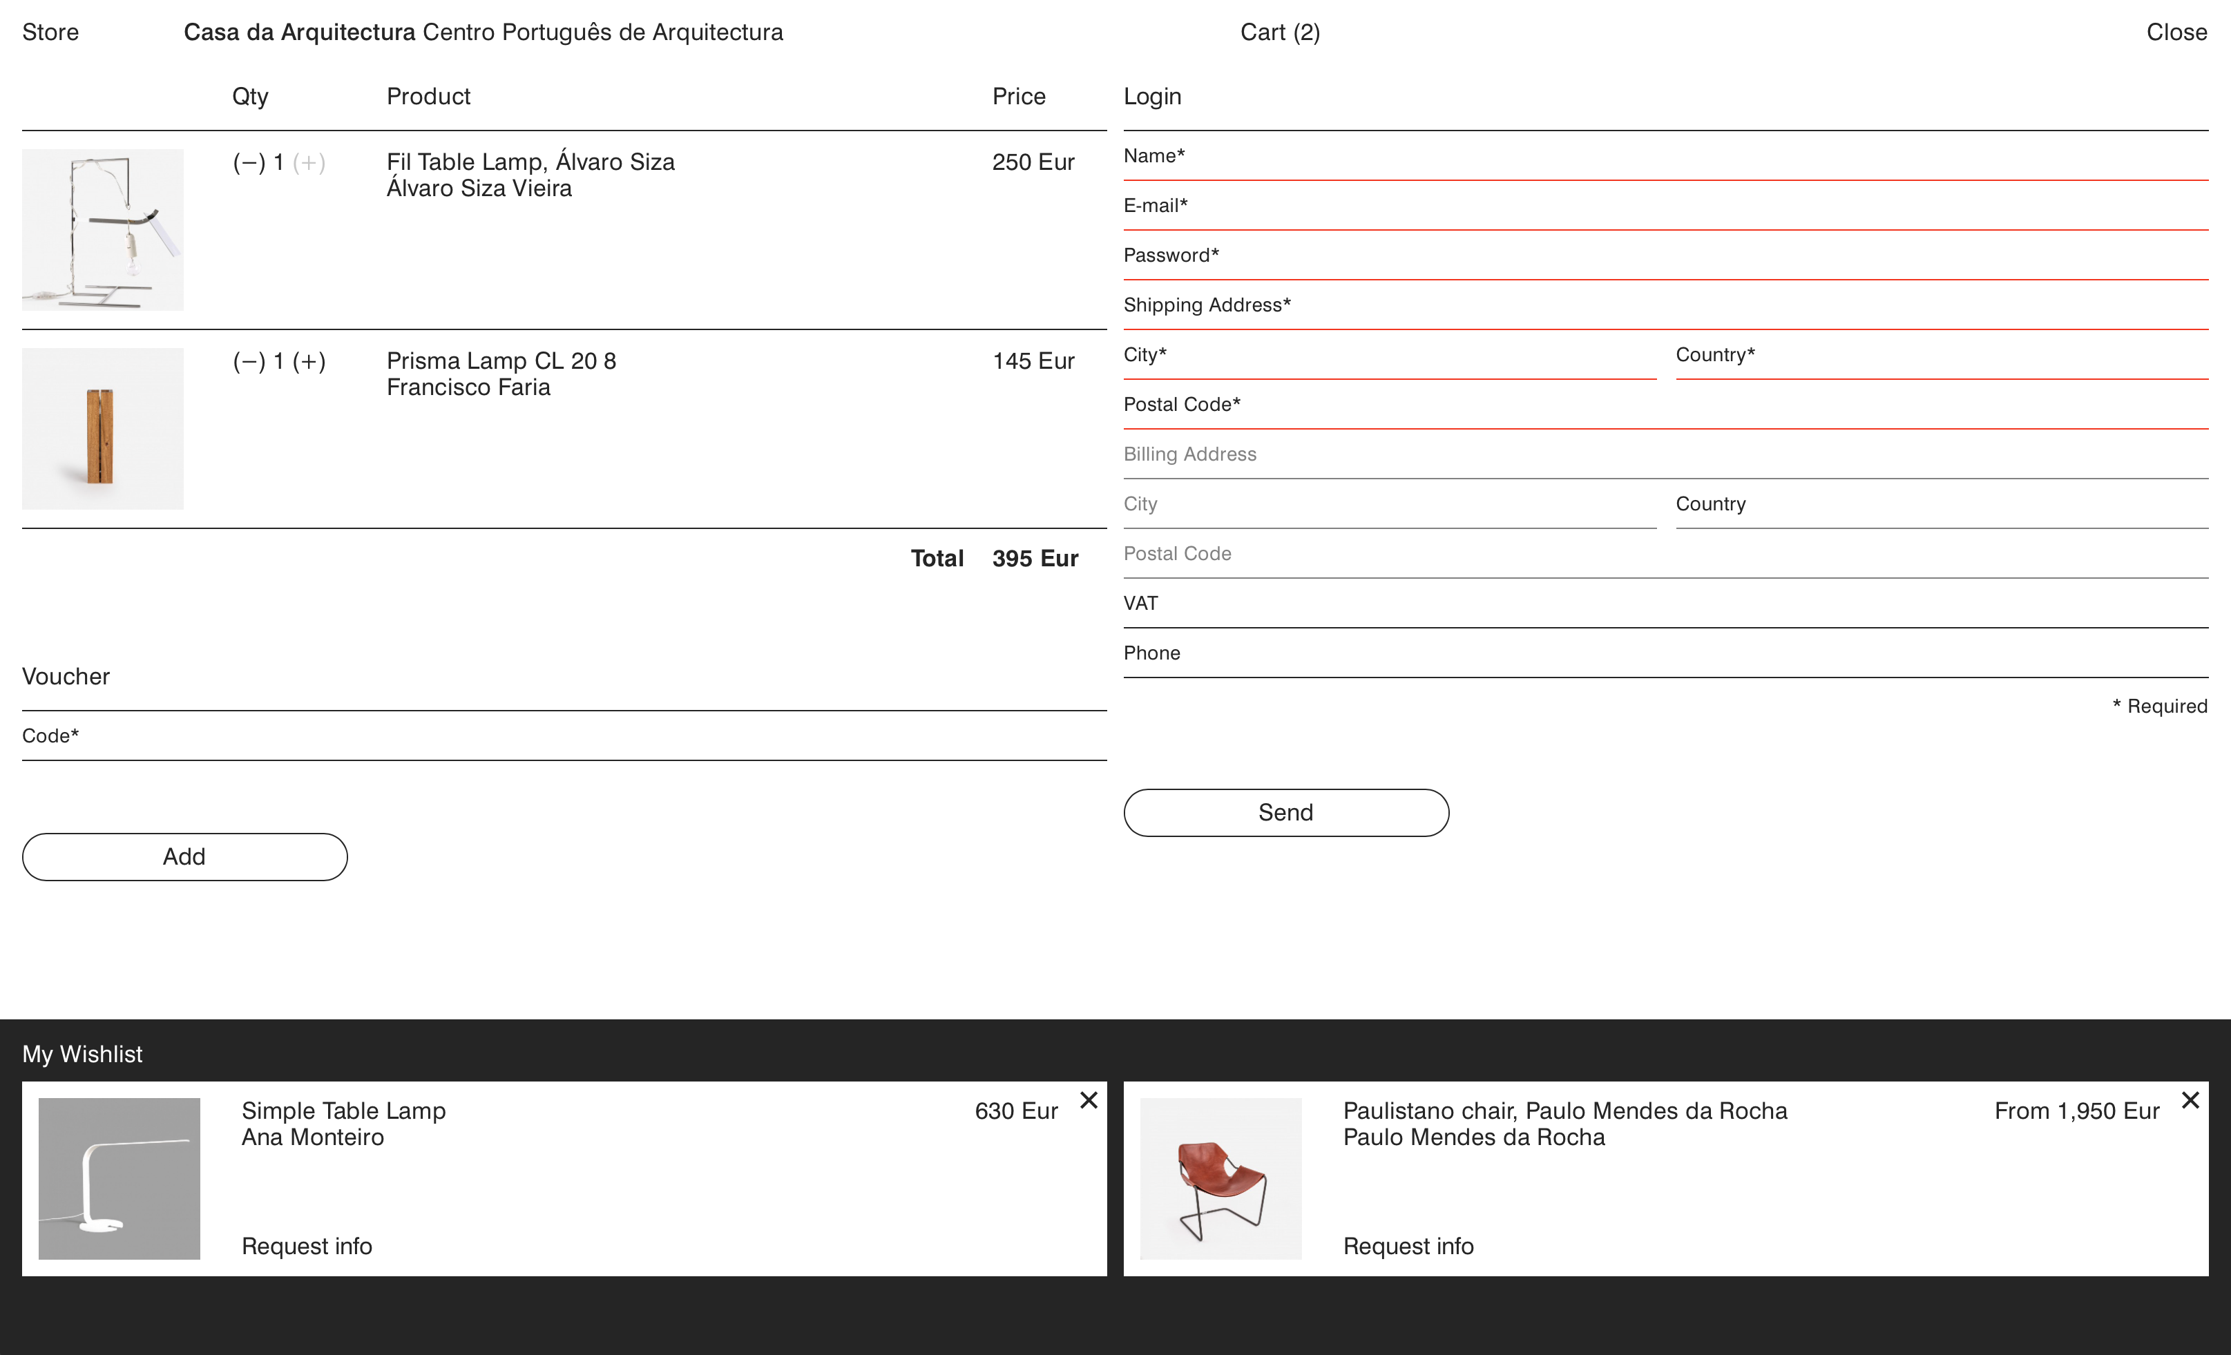Close the cart panel

pyautogui.click(x=2176, y=32)
